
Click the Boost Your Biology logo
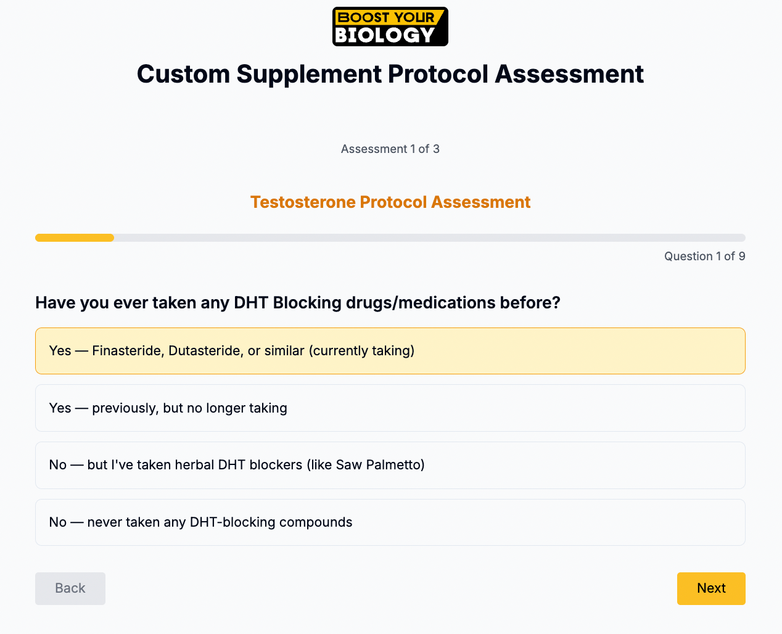tap(390, 27)
